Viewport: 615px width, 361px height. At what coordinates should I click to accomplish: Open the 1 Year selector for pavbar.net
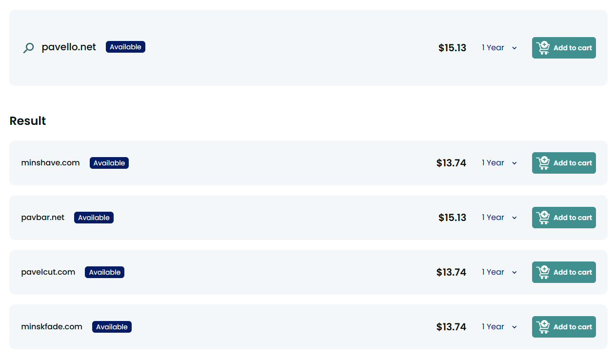(x=499, y=218)
